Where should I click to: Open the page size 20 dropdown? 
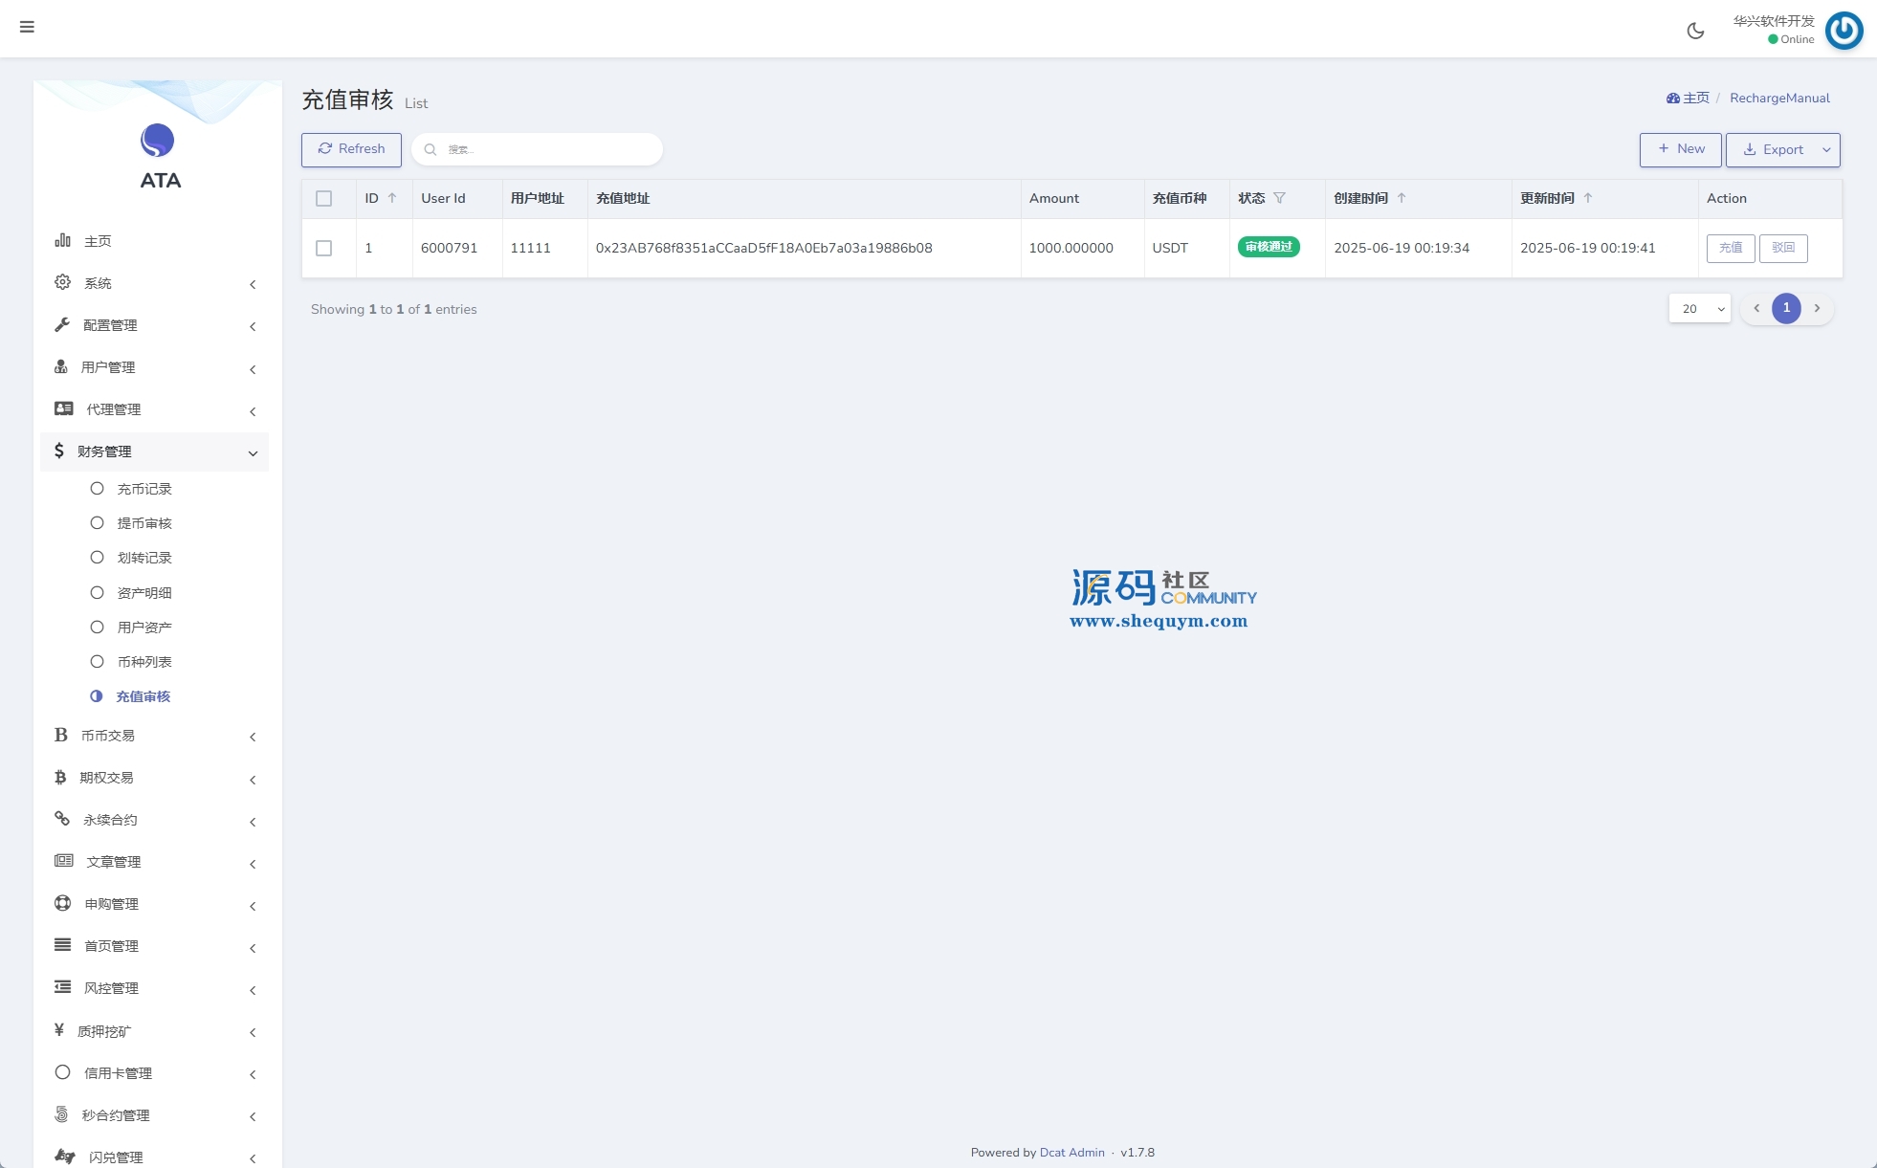(1700, 308)
